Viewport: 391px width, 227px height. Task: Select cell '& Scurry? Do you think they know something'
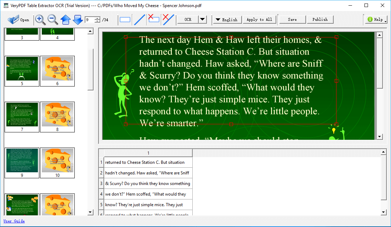pos(148,184)
